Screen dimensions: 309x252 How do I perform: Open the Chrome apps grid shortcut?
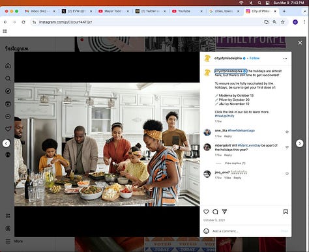click(5, 31)
